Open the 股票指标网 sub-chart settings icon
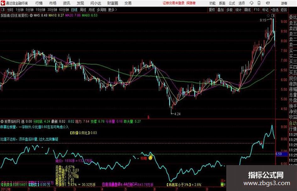Screen dimensions: 297x191 click(2, 121)
